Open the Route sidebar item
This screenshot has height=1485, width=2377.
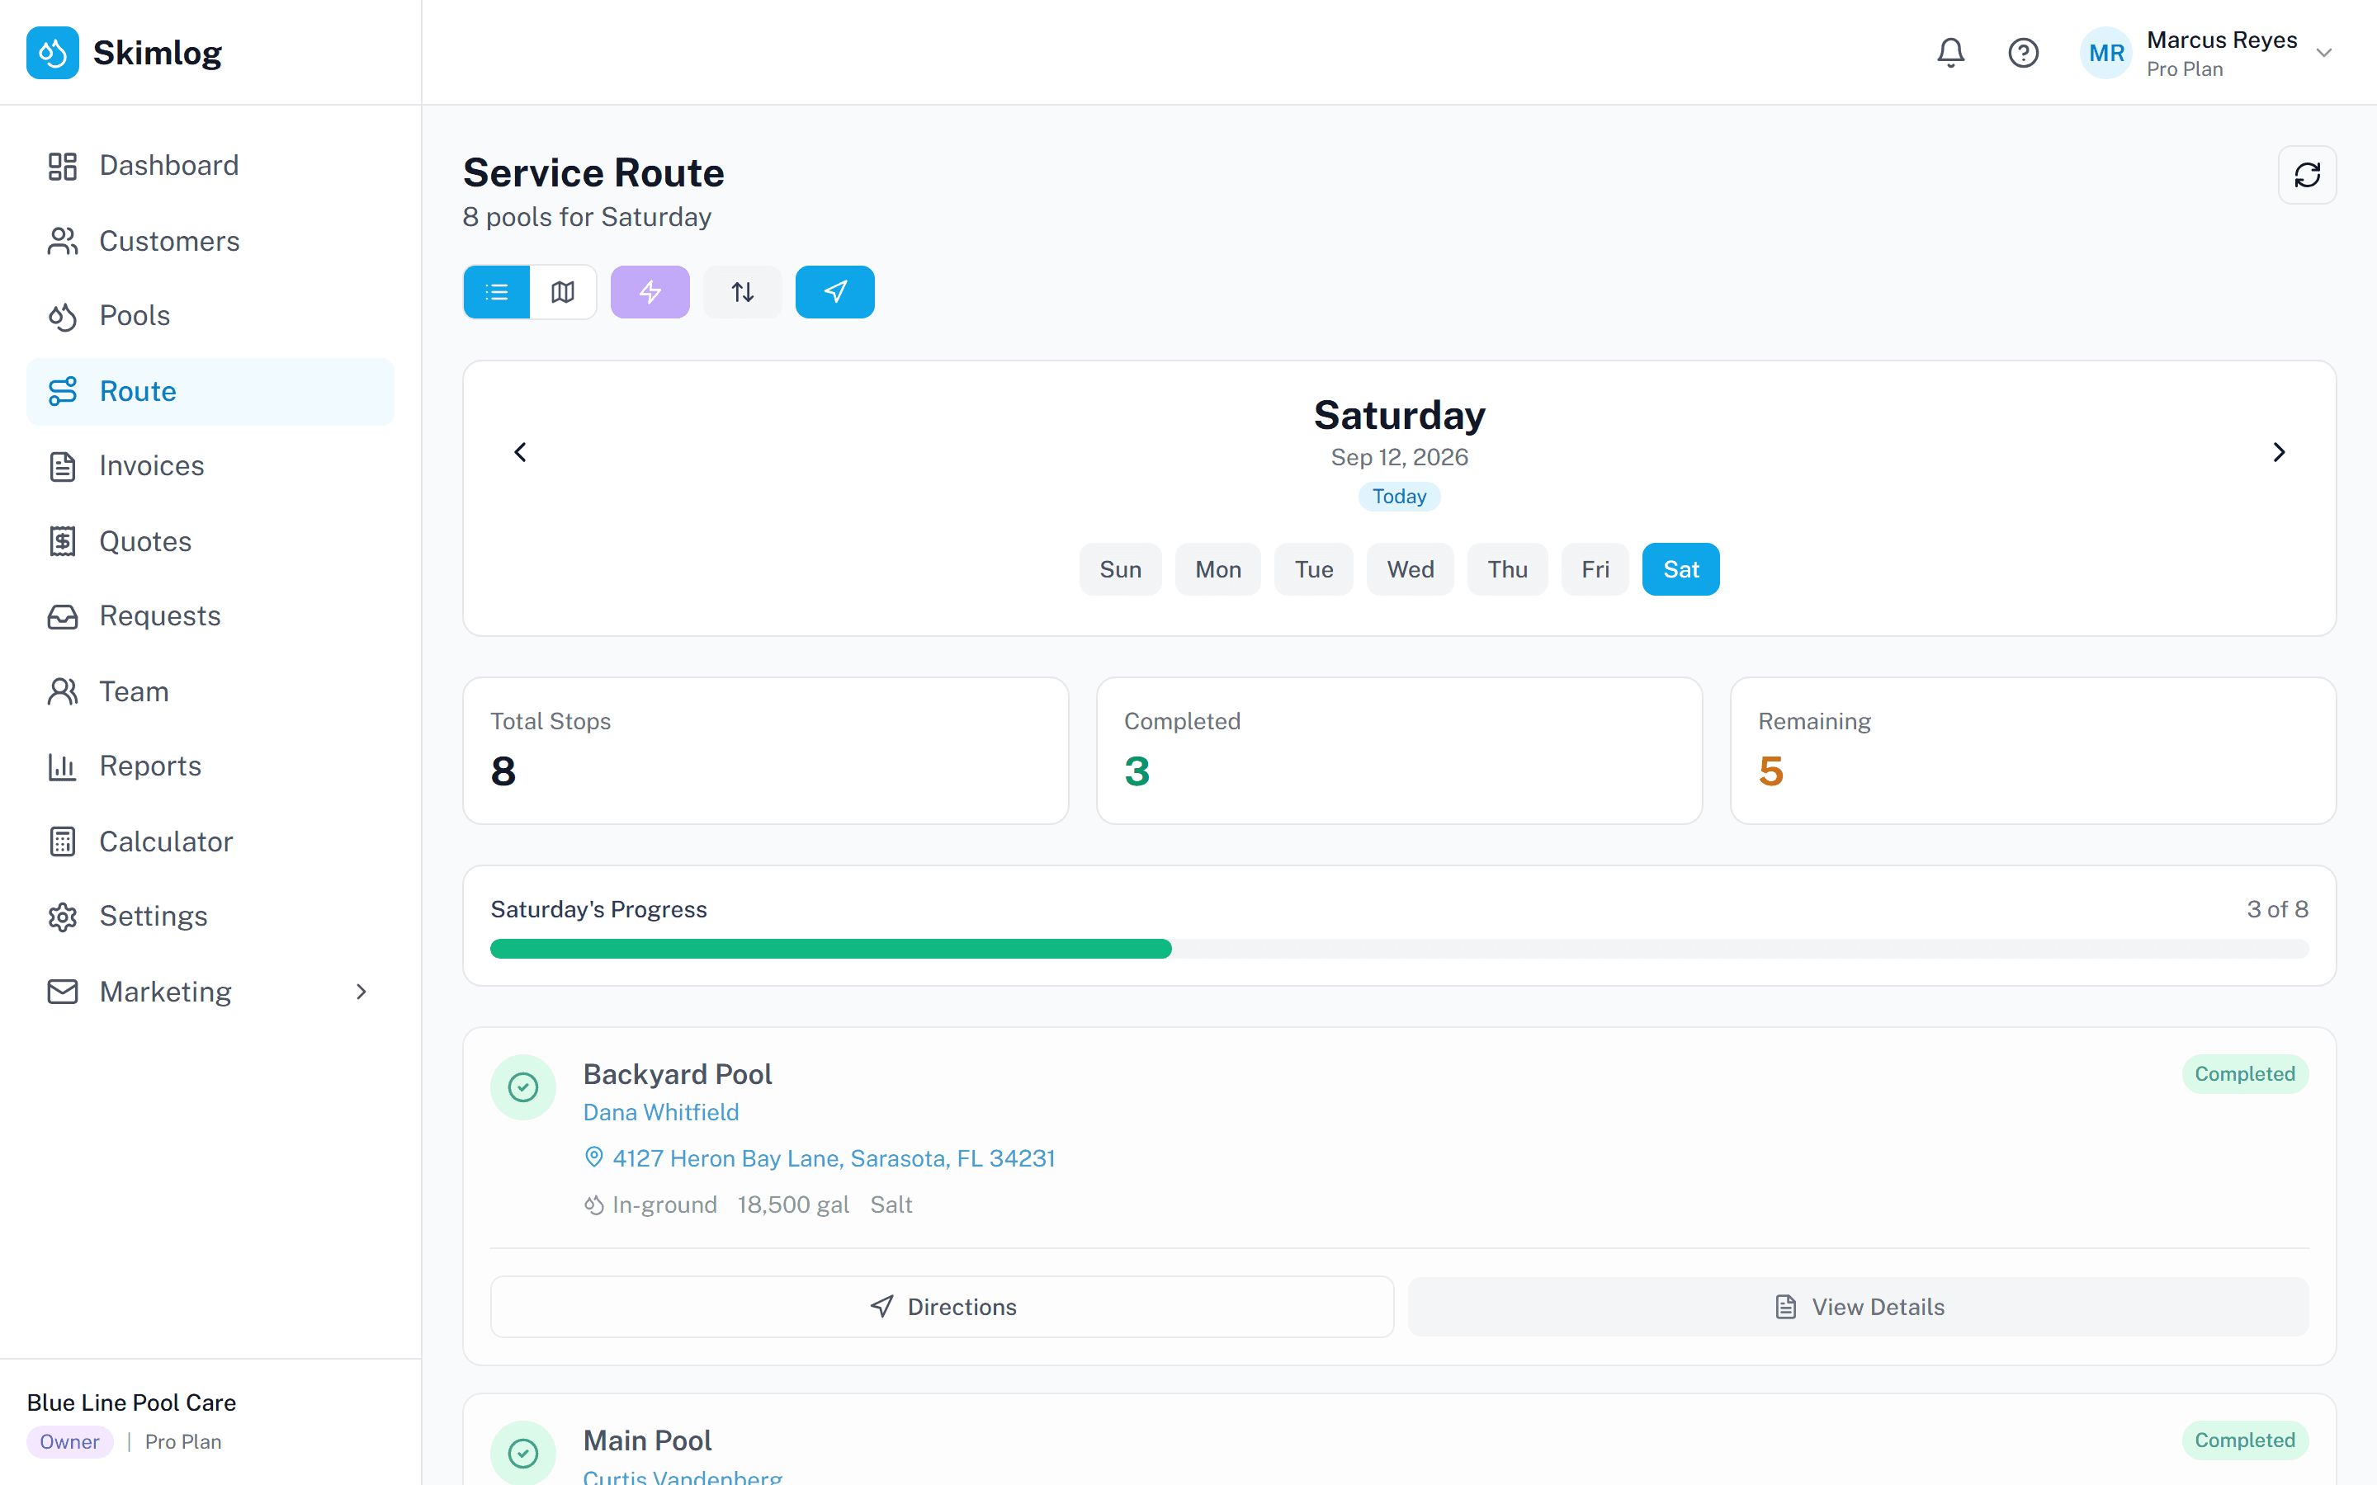(x=210, y=391)
